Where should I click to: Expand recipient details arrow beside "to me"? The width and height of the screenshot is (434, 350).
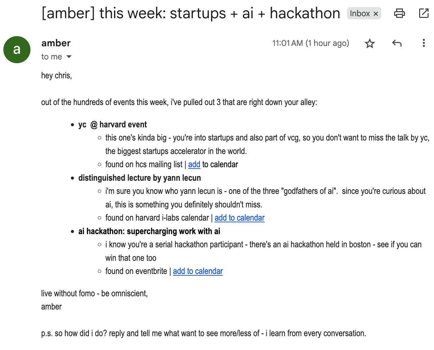(x=69, y=57)
